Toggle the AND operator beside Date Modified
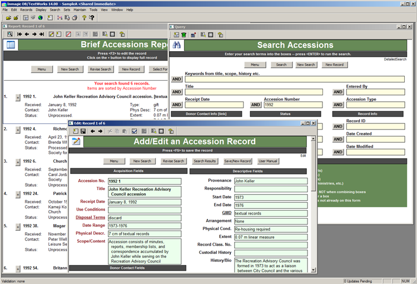The width and height of the screenshot is (417, 284). (338, 152)
